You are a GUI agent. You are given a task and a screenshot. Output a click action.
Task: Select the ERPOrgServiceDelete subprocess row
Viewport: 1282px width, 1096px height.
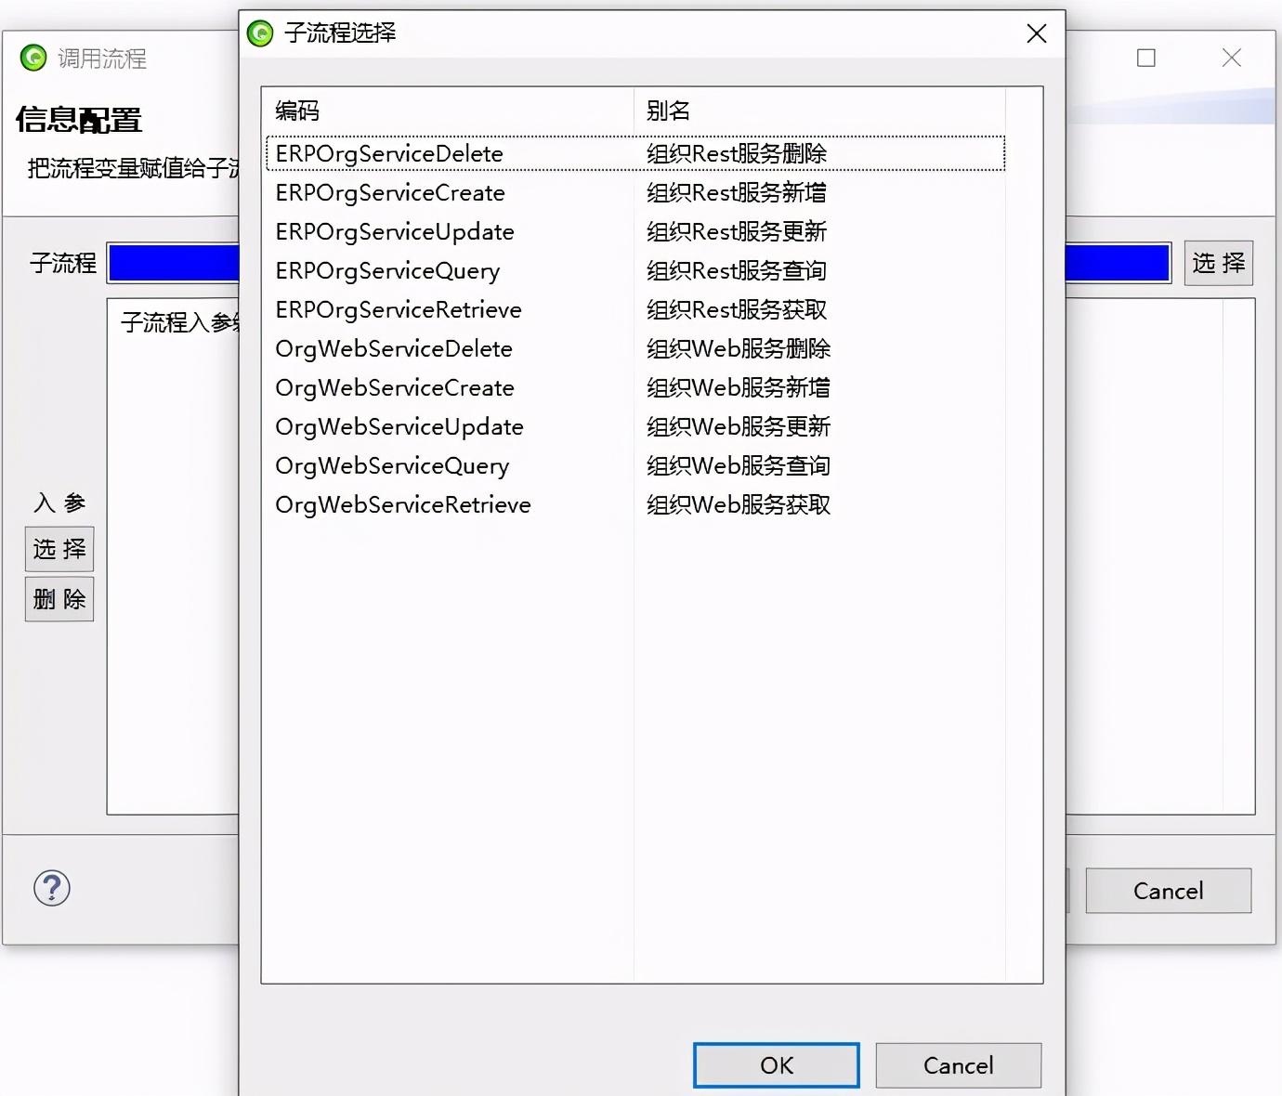point(388,153)
